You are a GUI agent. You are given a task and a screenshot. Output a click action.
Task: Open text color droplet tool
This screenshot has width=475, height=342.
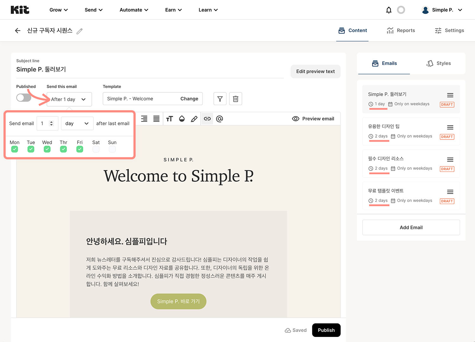[182, 119]
